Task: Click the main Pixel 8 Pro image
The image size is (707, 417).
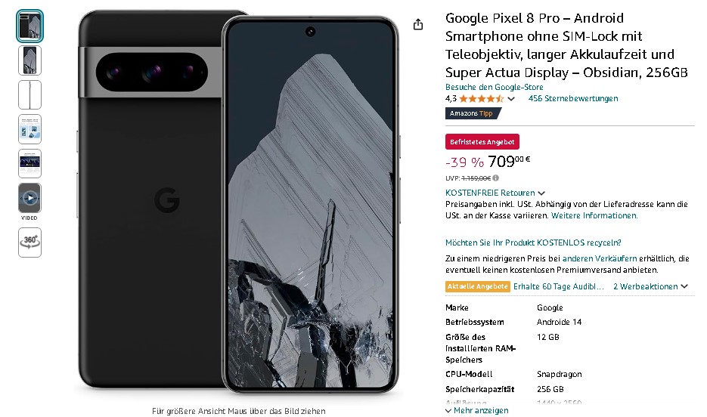Action: point(238,202)
